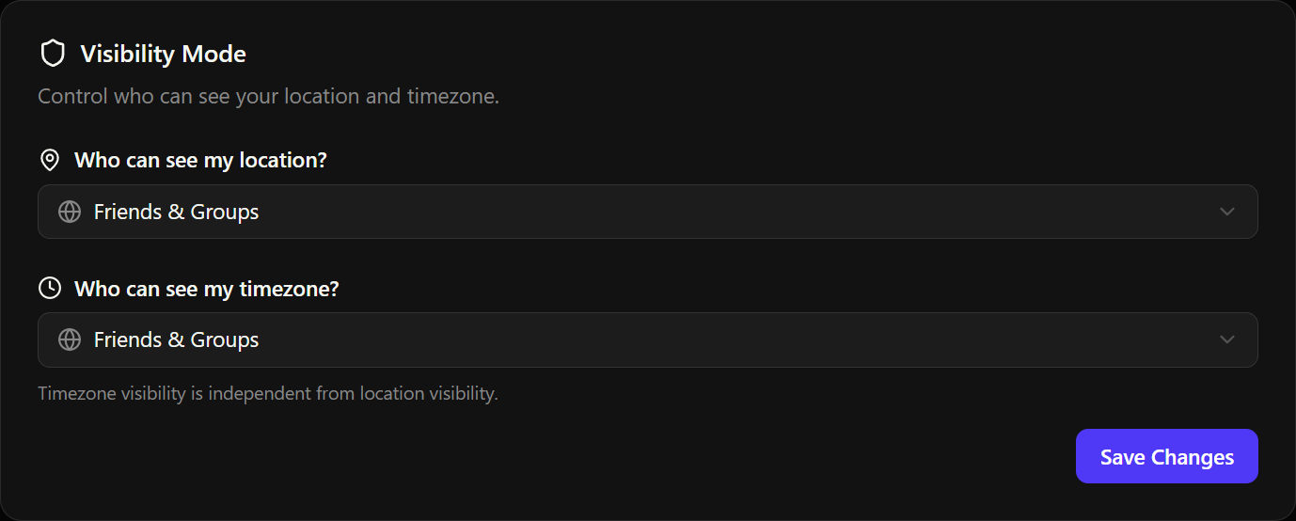Viewport: 1296px width, 521px height.
Task: Expand timezone visibility using its chevron arrow
Action: (x=1226, y=339)
